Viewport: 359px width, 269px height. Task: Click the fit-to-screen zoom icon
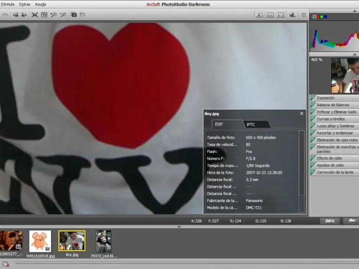coord(35,15)
